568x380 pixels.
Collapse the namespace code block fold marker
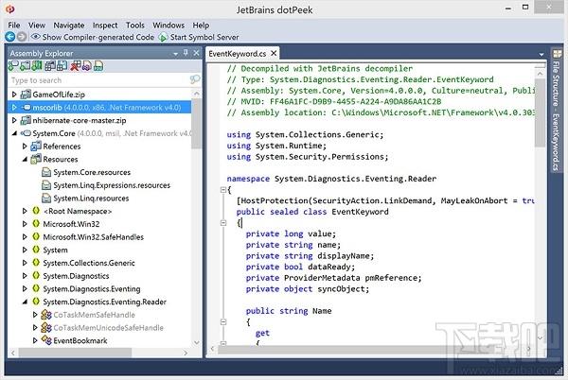click(223, 189)
